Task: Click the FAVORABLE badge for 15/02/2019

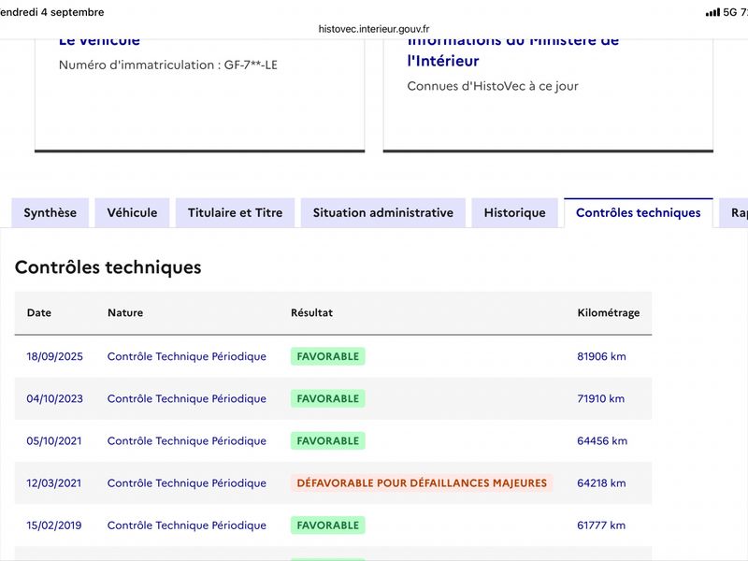Action: click(x=328, y=525)
